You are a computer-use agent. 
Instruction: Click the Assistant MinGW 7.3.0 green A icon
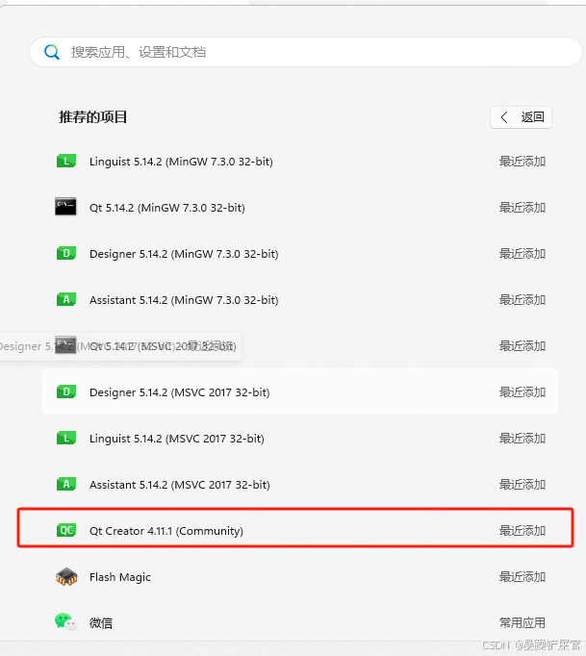66,299
